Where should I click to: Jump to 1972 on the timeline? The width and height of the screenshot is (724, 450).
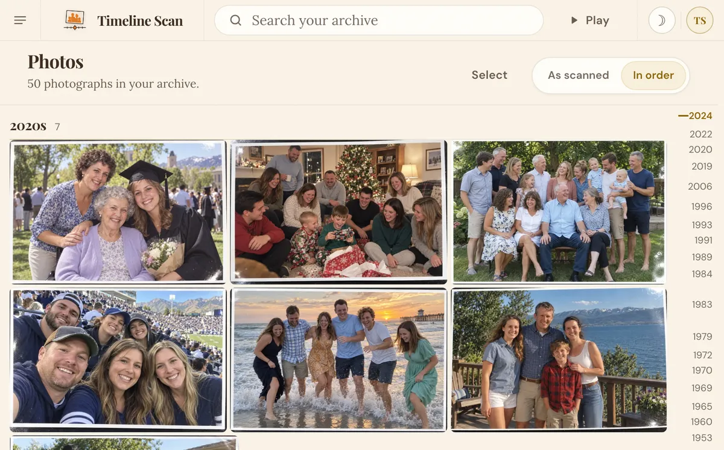pyautogui.click(x=702, y=355)
